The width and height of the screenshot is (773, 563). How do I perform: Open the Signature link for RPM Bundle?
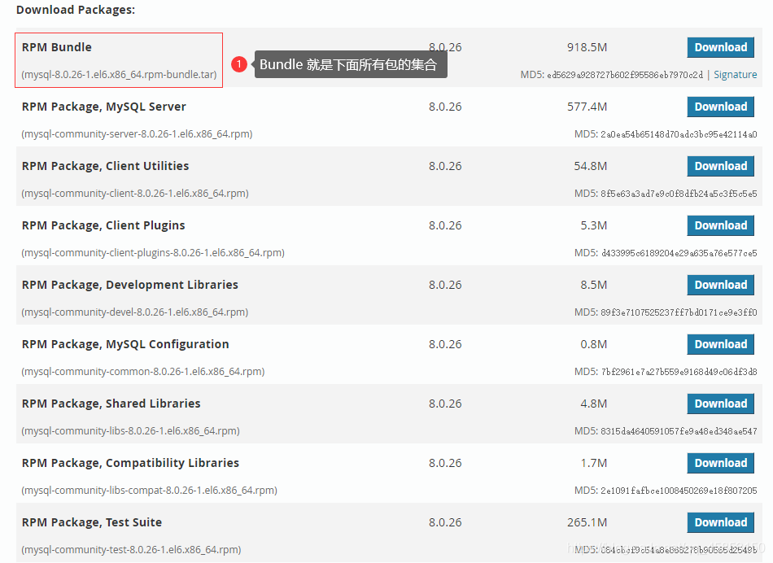[x=735, y=74]
